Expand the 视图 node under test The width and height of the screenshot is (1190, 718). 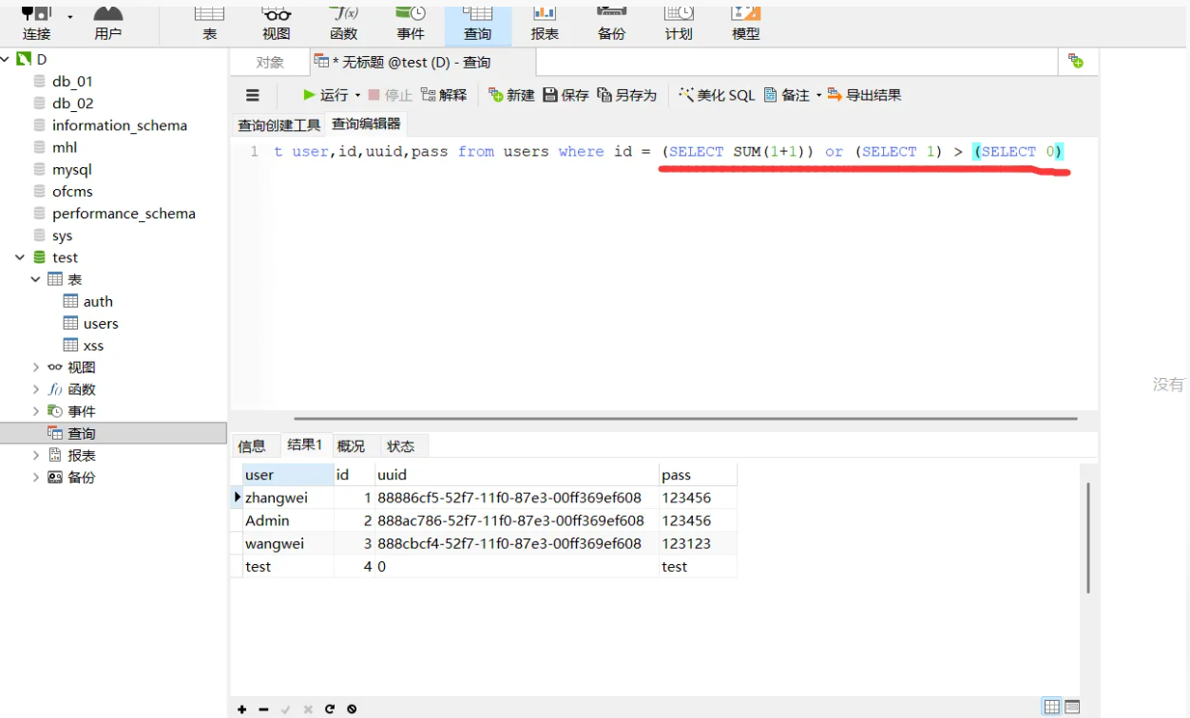click(36, 368)
